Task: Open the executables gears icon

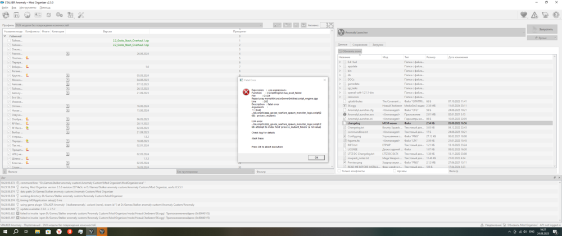Action: point(59,15)
